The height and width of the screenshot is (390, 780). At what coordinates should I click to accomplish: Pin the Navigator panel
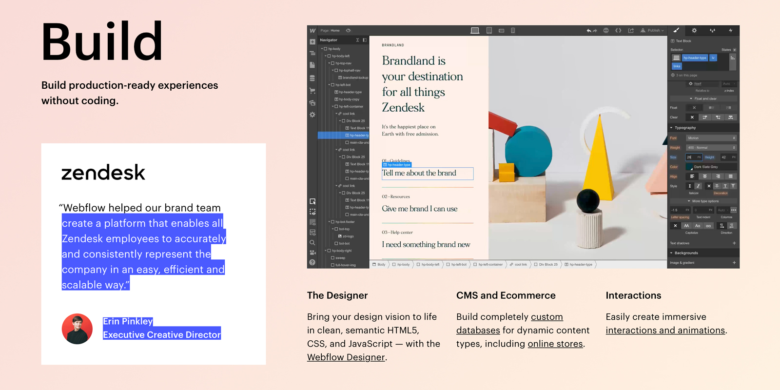point(364,40)
